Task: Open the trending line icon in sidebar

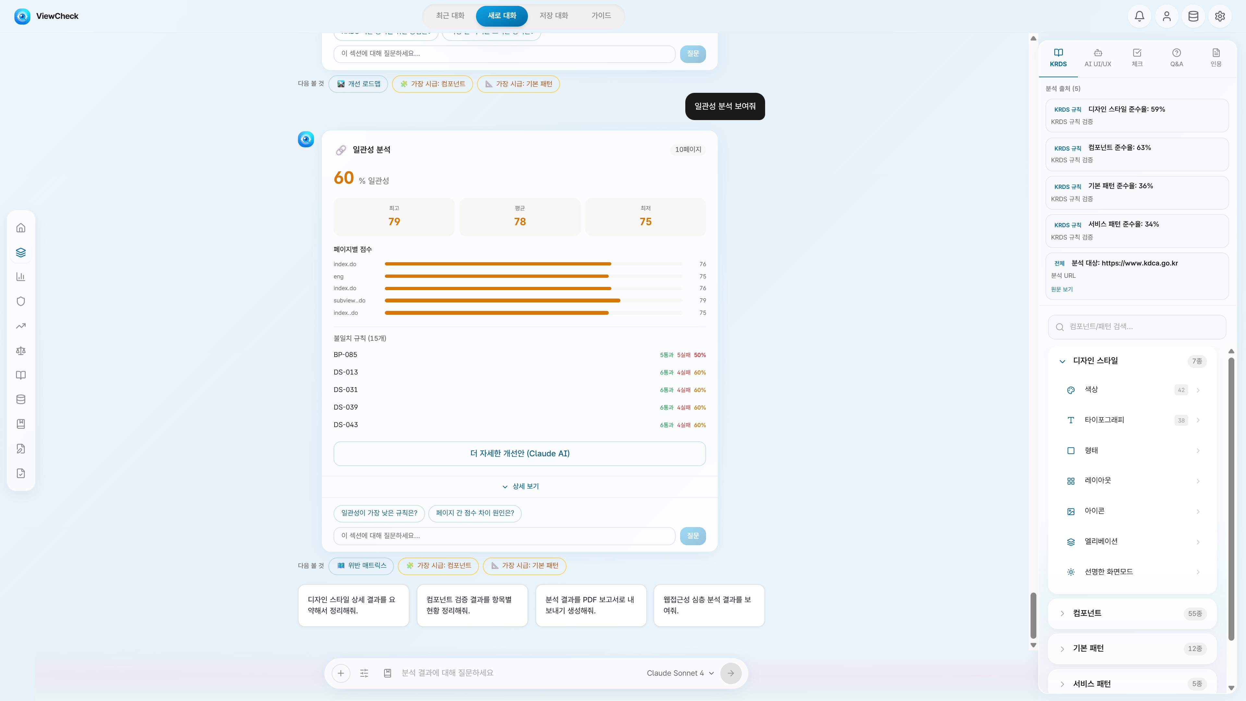Action: (x=21, y=326)
